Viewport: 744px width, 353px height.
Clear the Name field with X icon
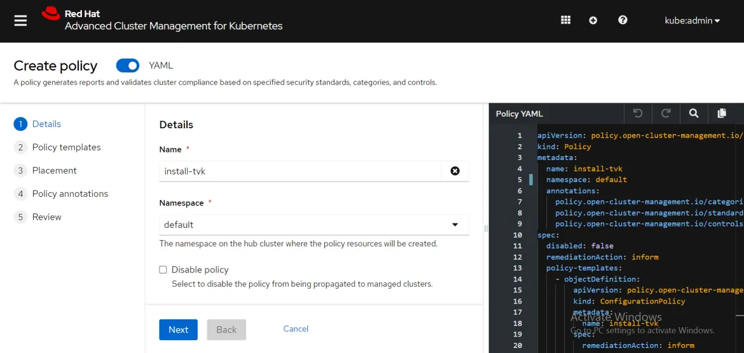pyautogui.click(x=455, y=171)
